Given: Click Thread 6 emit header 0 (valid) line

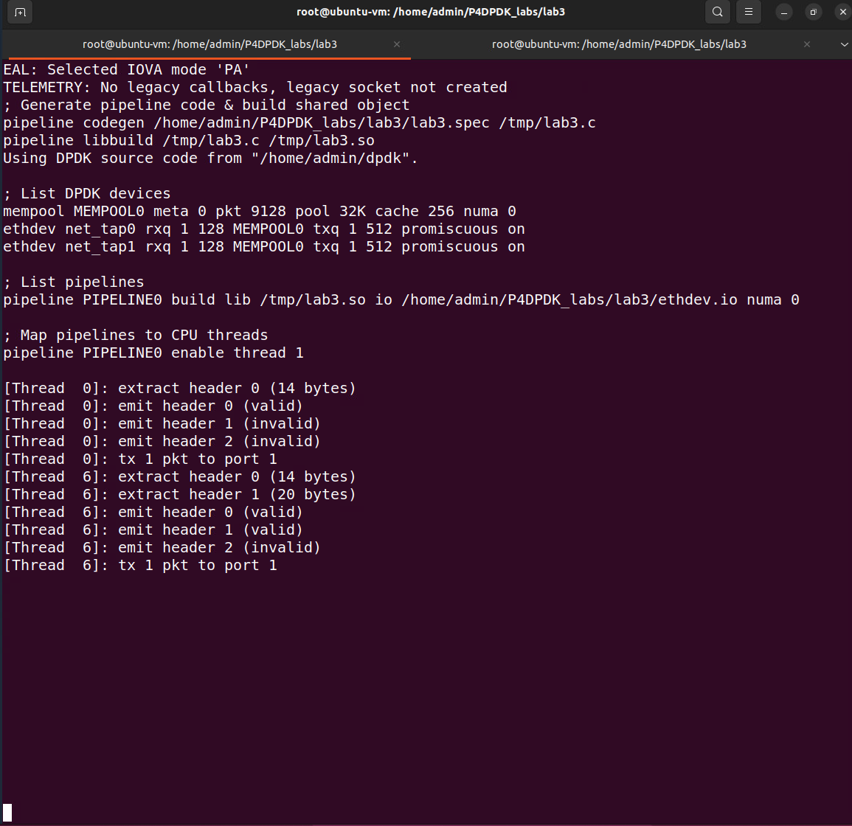Looking at the screenshot, I should coord(153,513).
